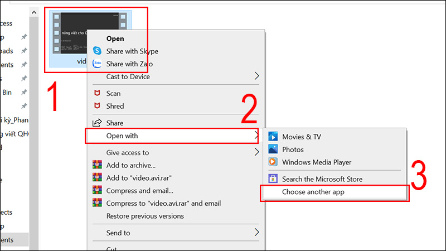Expand the Cast to Device submenu arrow
The width and height of the screenshot is (446, 251).
256,76
